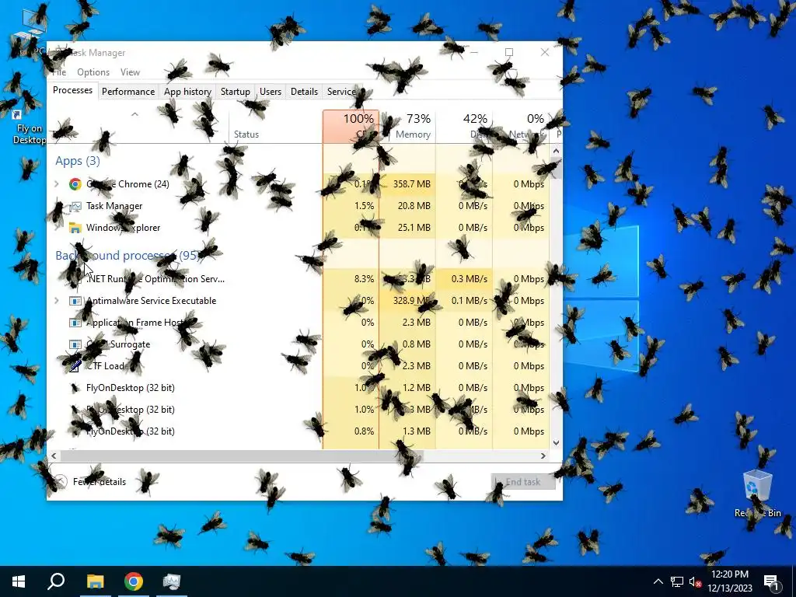Open the View menu
This screenshot has width=796, height=597.
pyautogui.click(x=130, y=72)
